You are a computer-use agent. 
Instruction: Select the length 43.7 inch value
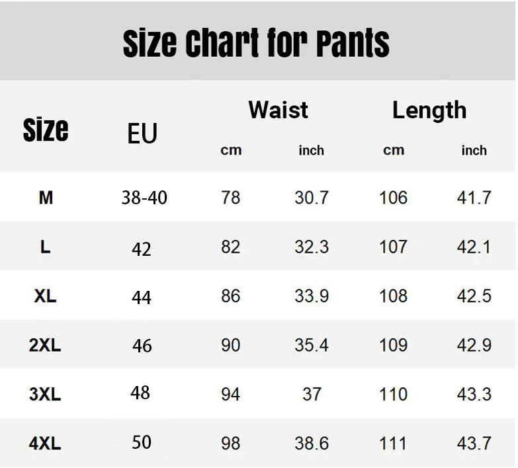474,443
